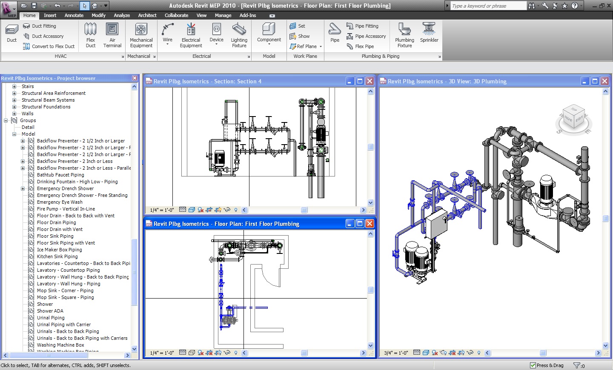Expand Backflow Preventer - 2 Inch or Less
Viewport: 613px width, 370px height.
[x=23, y=161]
